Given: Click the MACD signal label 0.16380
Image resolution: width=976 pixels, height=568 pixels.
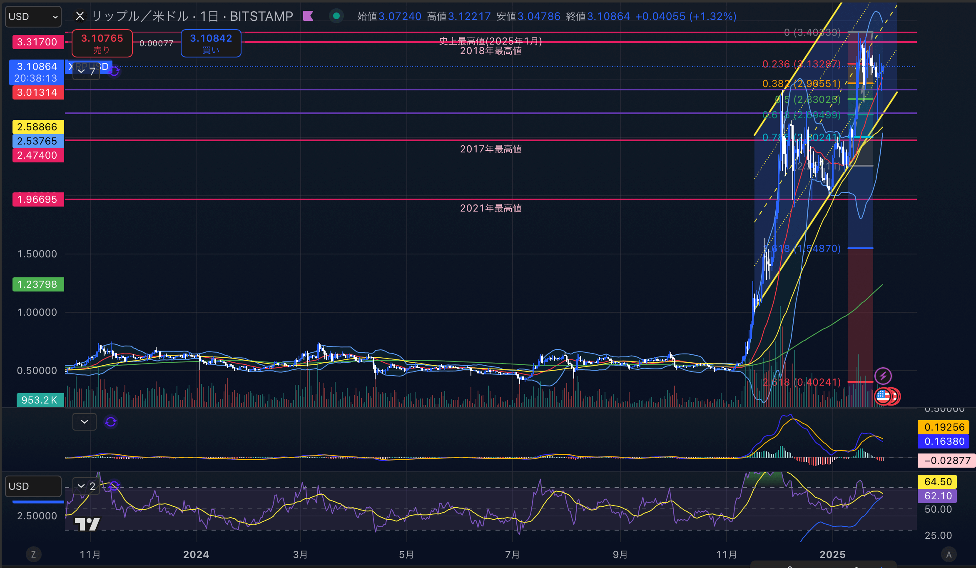Looking at the screenshot, I should point(944,441).
